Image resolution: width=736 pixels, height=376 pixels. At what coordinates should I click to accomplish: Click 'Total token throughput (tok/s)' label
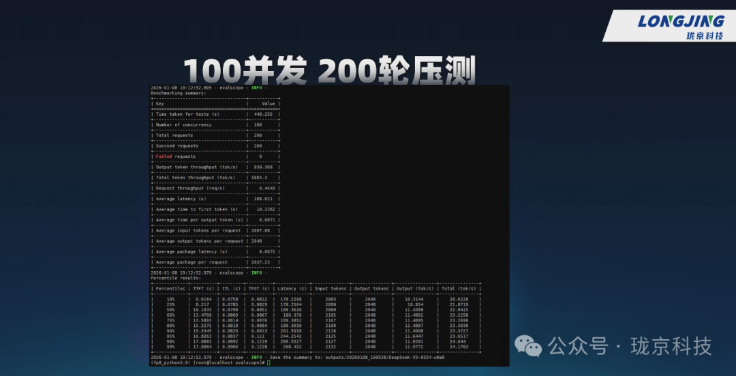pyautogui.click(x=196, y=177)
